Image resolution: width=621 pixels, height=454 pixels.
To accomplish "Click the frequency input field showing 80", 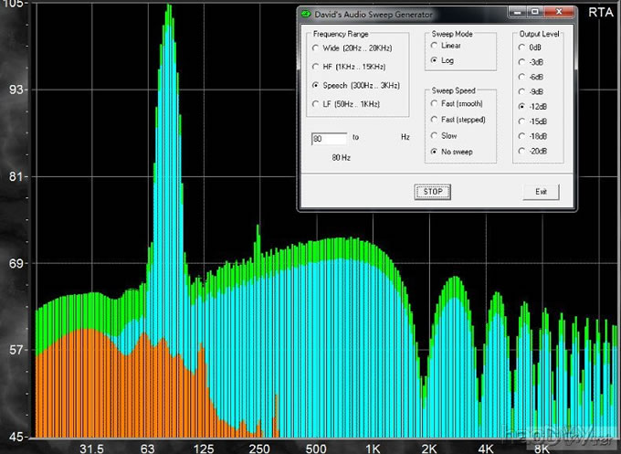I will coord(329,139).
